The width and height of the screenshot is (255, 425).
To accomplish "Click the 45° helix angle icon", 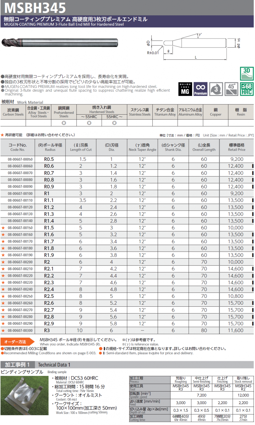I will tap(231, 89).
